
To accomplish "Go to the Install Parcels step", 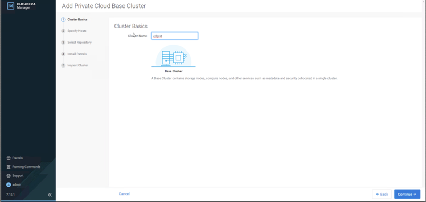I will [x=77, y=54].
